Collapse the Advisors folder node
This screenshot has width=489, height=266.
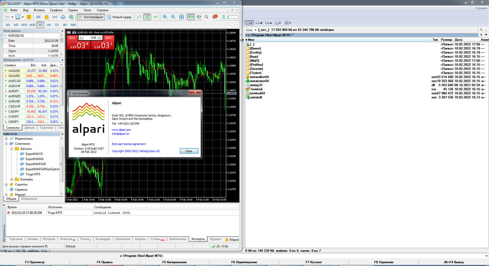pos(12,149)
